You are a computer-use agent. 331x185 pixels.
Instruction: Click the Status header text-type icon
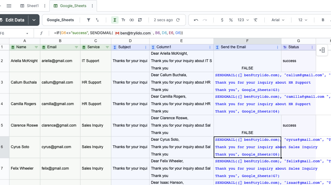[x=285, y=47]
